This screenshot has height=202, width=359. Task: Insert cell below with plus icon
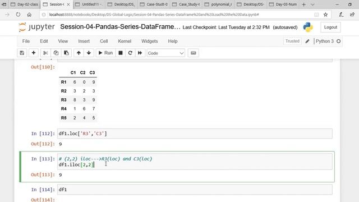click(34, 53)
